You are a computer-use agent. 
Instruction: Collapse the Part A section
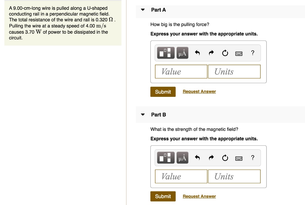click(x=143, y=10)
